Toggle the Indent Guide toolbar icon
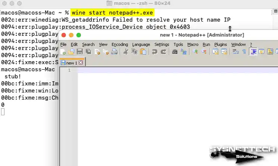The height and width of the screenshot is (166, 278). [253, 52]
